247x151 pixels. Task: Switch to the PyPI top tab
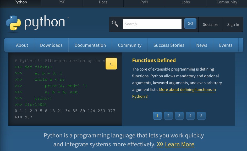144,2
